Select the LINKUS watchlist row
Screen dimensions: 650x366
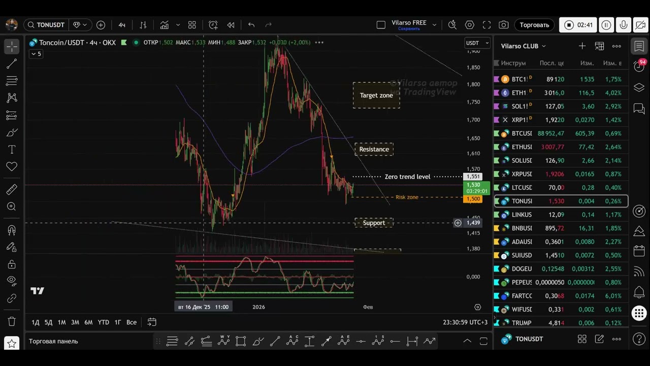[561, 215]
